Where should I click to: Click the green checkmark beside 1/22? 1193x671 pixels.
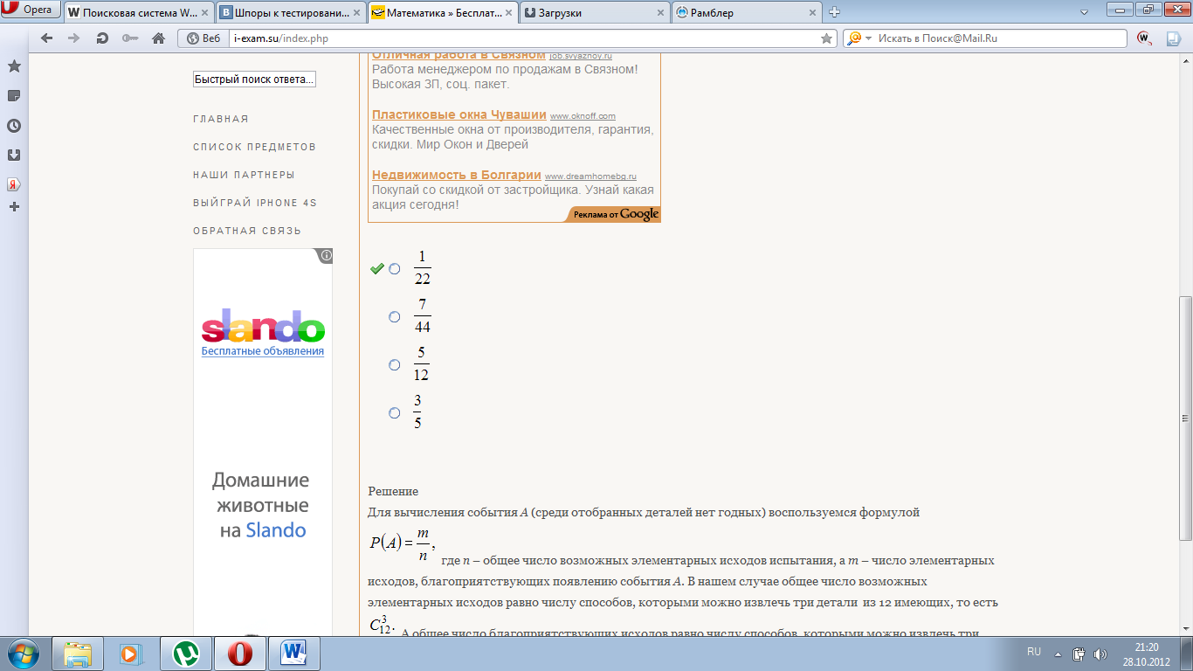pyautogui.click(x=377, y=268)
